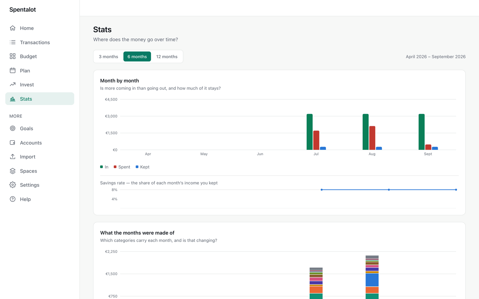Click the Goals target icon

point(13,129)
